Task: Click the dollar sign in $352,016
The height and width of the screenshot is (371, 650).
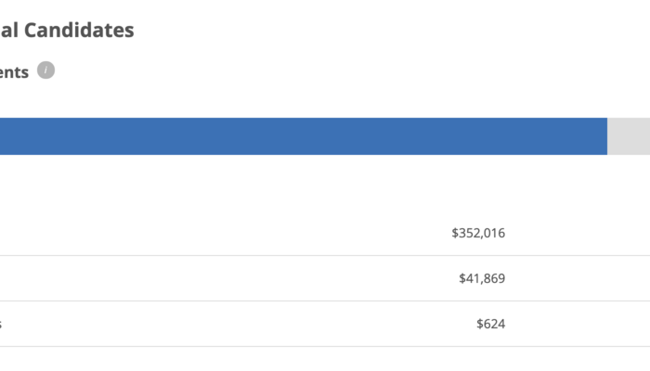Action: 456,233
